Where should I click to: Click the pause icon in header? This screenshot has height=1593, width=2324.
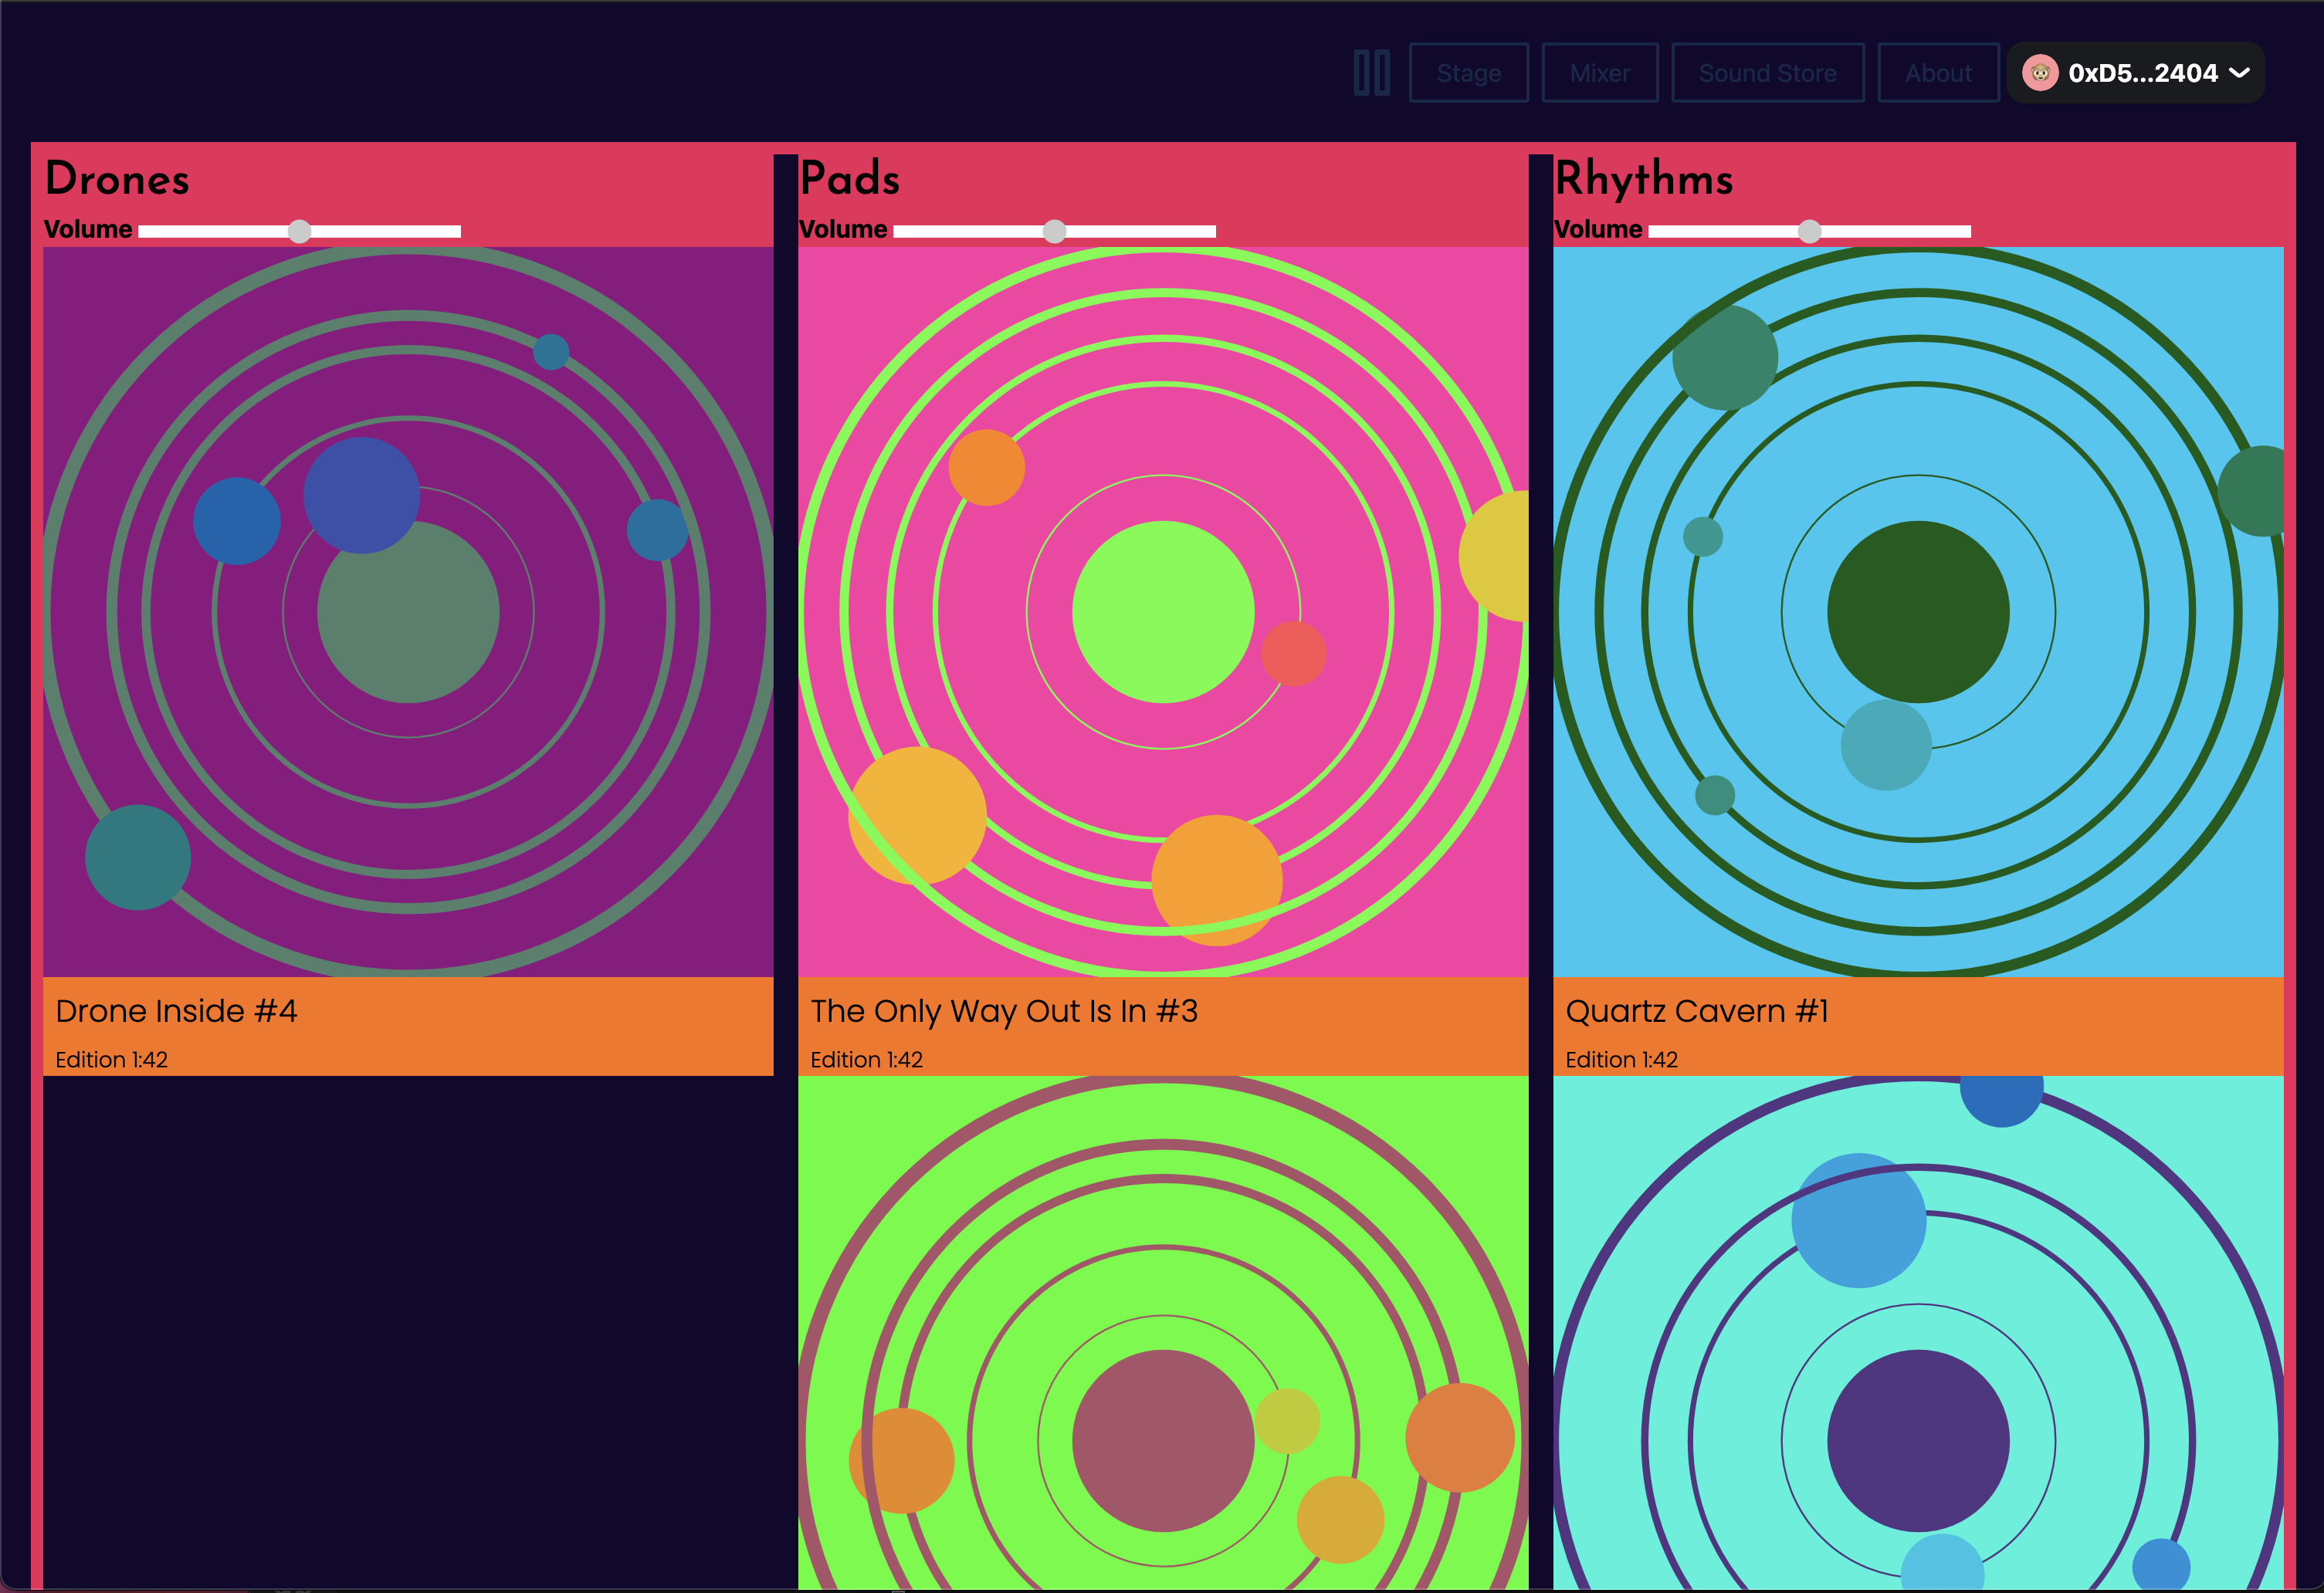(1371, 73)
